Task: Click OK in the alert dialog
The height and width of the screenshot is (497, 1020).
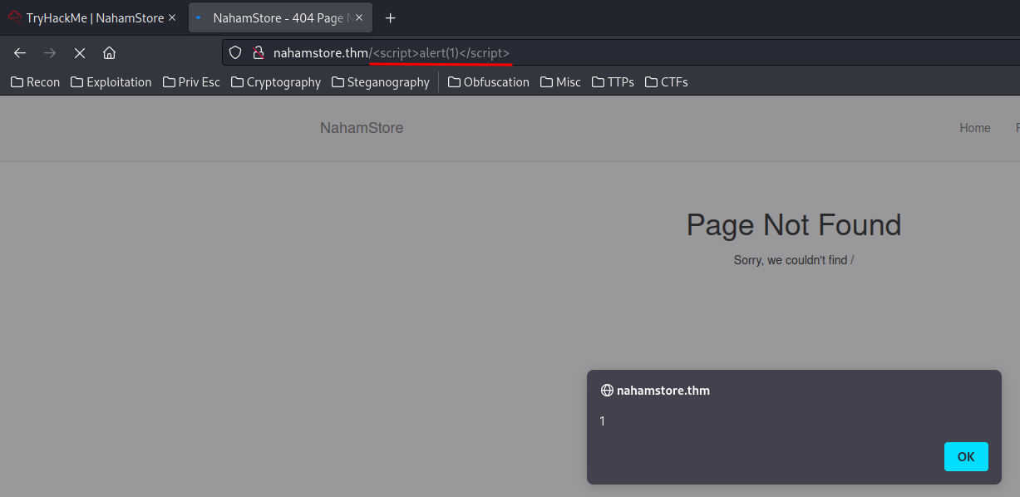Action: (x=966, y=456)
